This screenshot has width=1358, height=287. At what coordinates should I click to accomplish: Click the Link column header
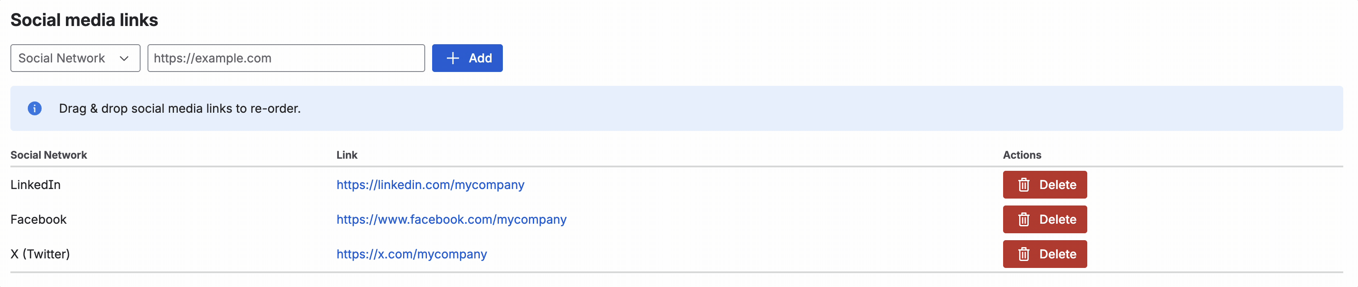tap(346, 155)
